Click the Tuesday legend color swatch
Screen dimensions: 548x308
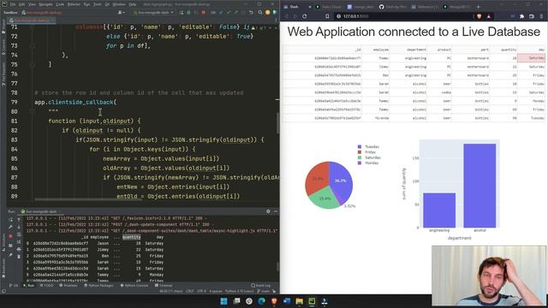[x=360, y=146]
